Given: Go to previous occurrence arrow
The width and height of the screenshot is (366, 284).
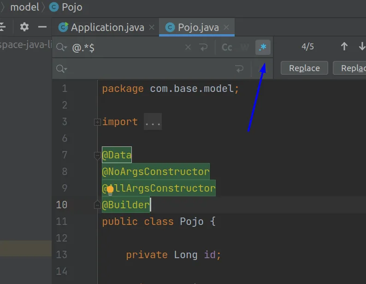Looking at the screenshot, I should coord(344,47).
